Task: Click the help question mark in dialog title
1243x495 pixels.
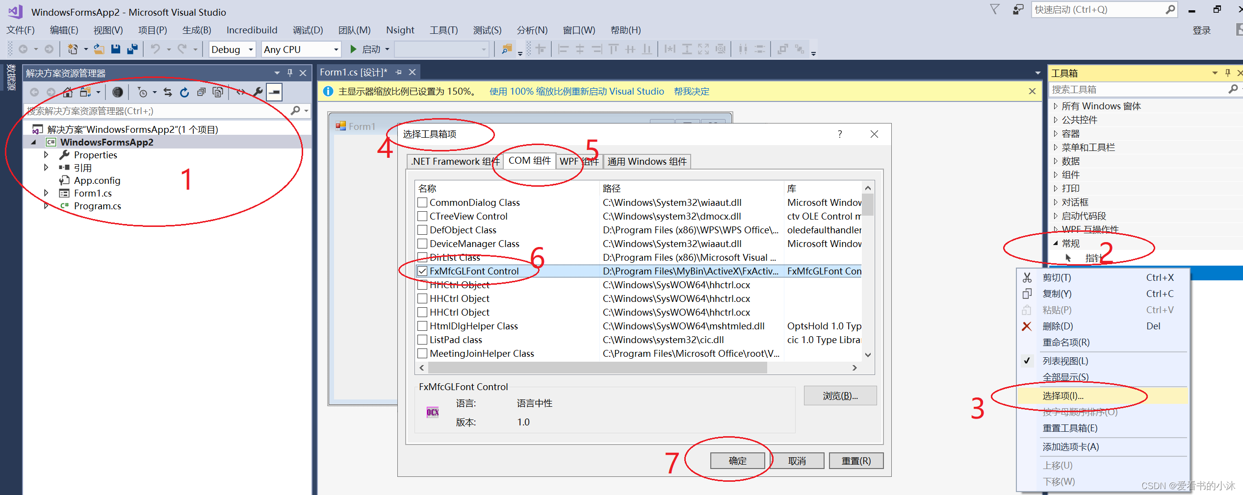Action: tap(840, 134)
